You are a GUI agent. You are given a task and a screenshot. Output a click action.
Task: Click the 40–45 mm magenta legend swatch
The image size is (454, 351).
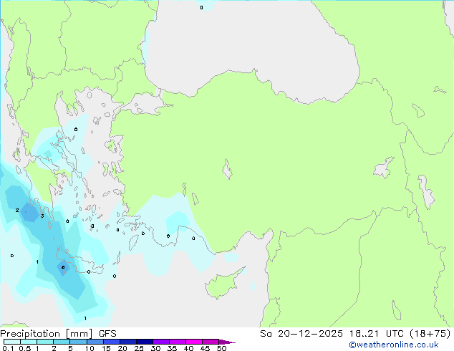[194, 342]
